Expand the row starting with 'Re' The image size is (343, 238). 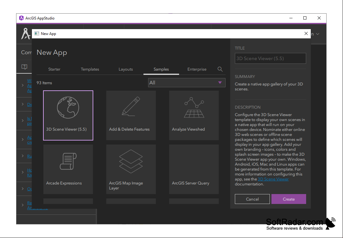tap(23, 205)
